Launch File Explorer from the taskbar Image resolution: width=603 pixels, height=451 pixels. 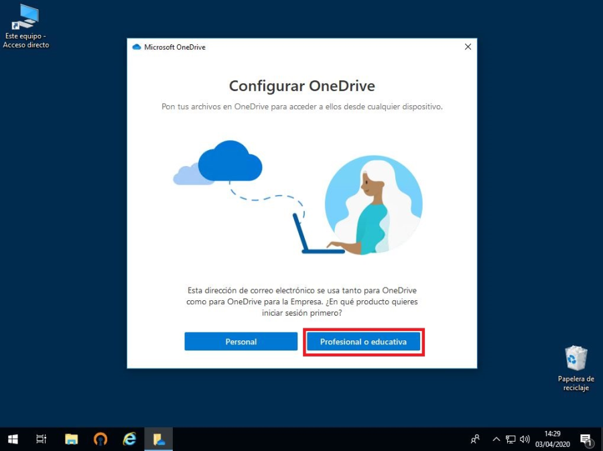pos(72,439)
